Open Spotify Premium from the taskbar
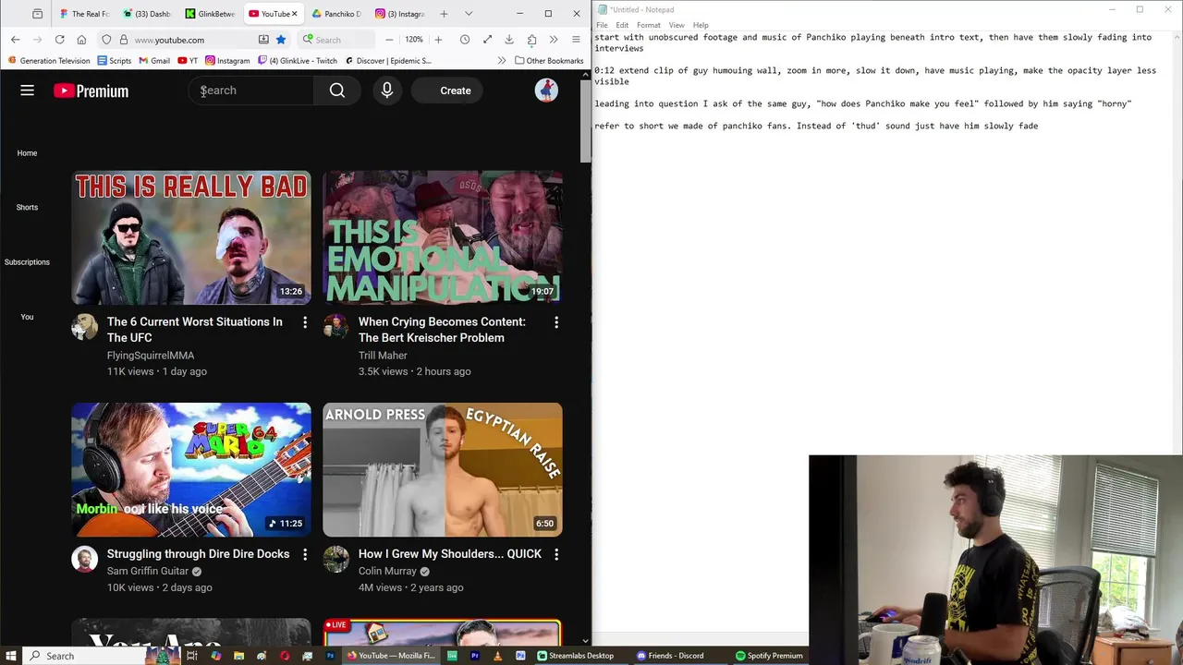Screen dimensions: 1183x665 [x=769, y=656]
